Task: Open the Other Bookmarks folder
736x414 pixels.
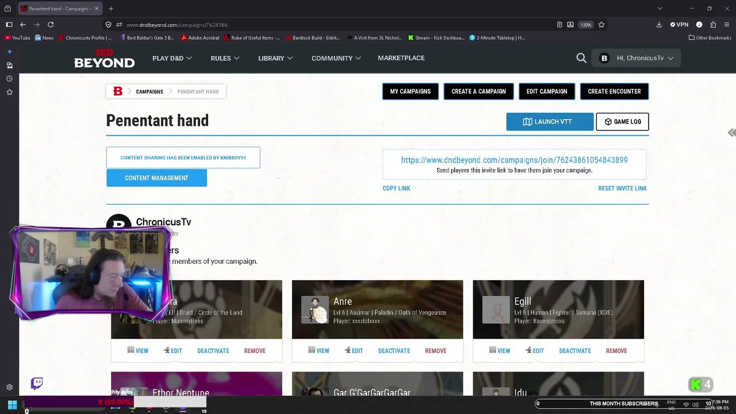Action: 710,38
